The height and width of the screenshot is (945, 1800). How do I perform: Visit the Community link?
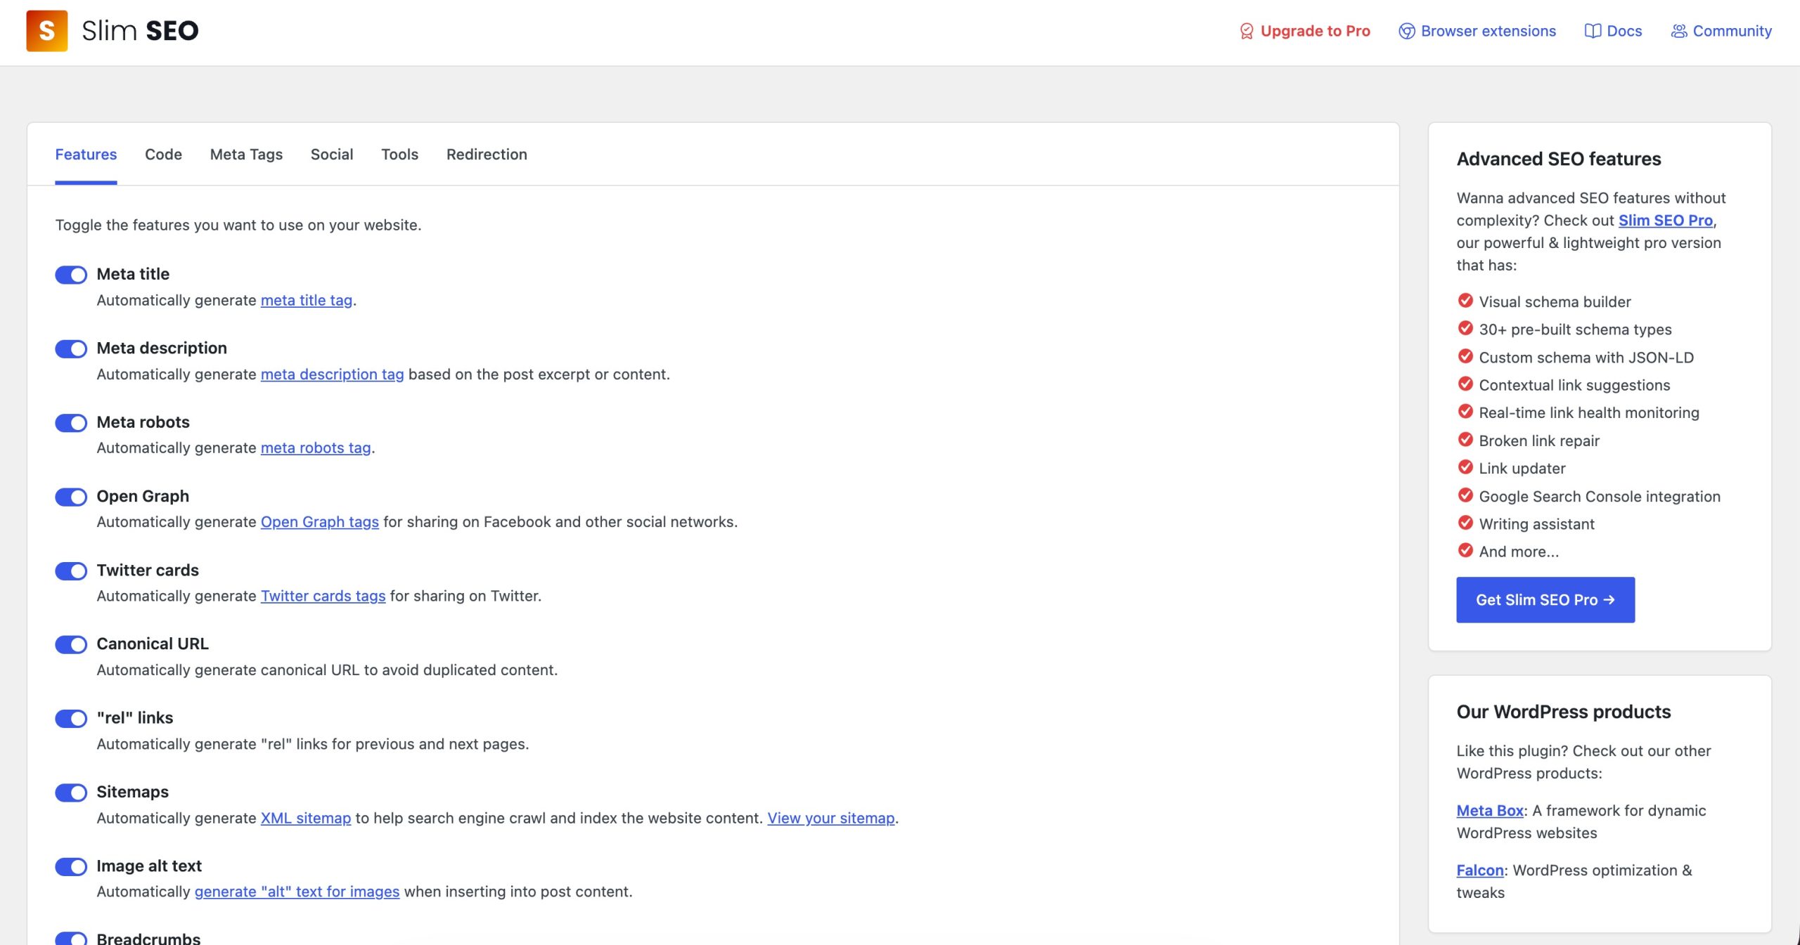(x=1721, y=31)
